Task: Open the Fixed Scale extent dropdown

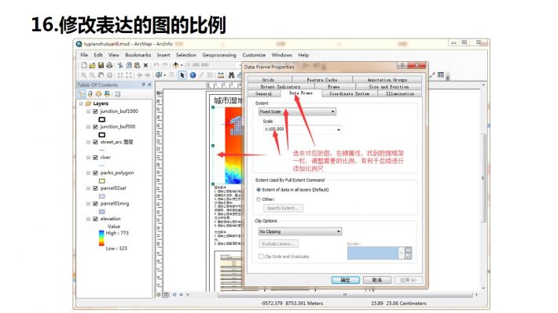Action: click(297, 111)
